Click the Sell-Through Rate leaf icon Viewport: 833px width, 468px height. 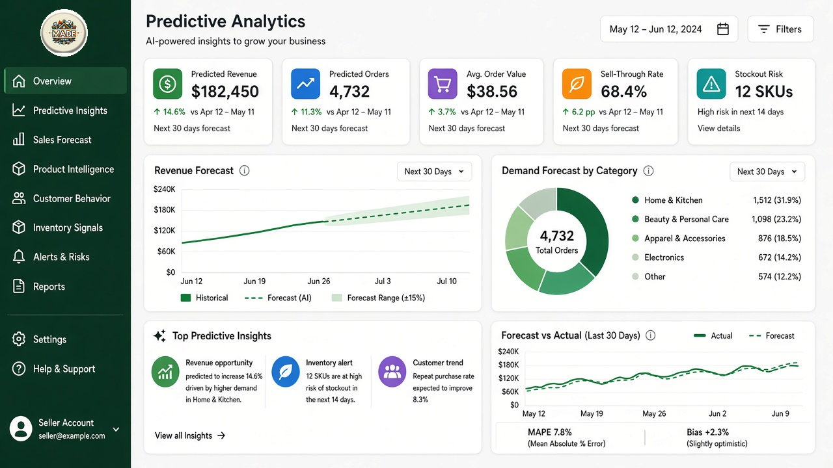tap(577, 84)
